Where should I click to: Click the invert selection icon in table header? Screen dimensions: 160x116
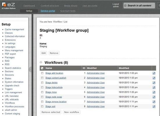(x=42, y=68)
